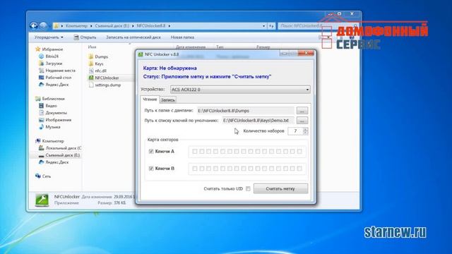Open the address bar history dropdown
452x254 pixels.
[x=263, y=26]
